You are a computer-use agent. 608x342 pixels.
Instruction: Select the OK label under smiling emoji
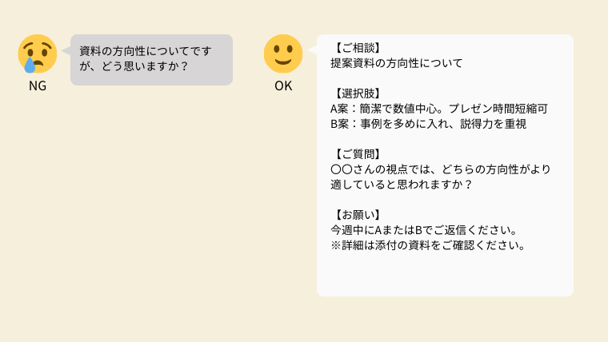click(283, 85)
